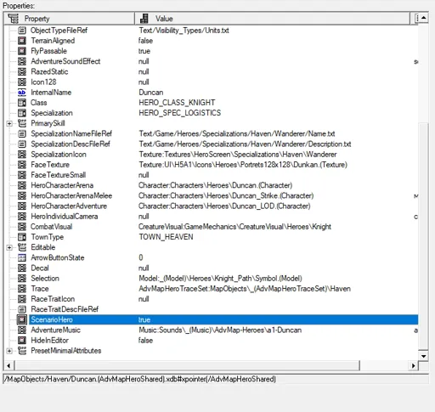Expand the PresetMinimalAttributes node

click(x=9, y=351)
